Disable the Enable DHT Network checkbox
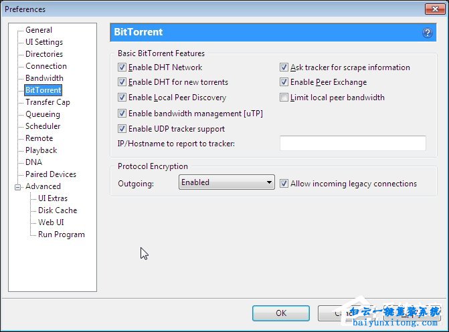This screenshot has height=332, width=449. tap(122, 67)
